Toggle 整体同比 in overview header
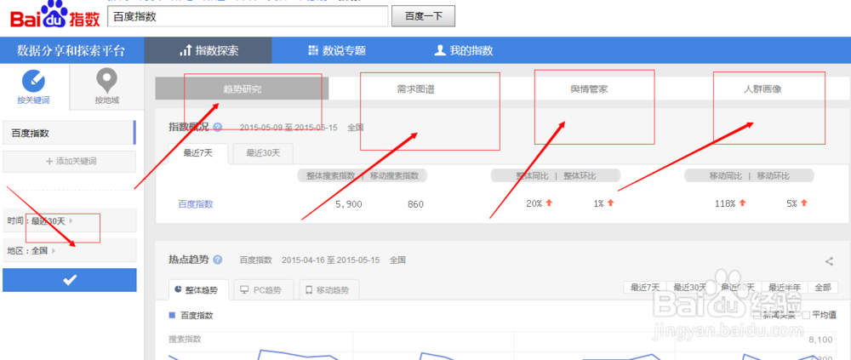Screen dimensions: 851x360 [532, 176]
